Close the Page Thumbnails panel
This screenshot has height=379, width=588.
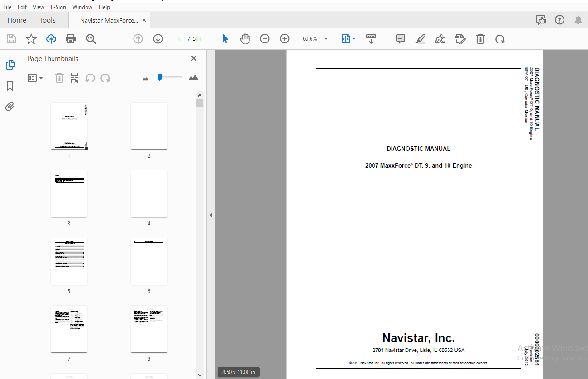pos(194,58)
